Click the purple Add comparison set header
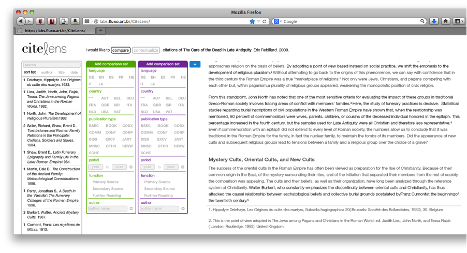 point(163,64)
